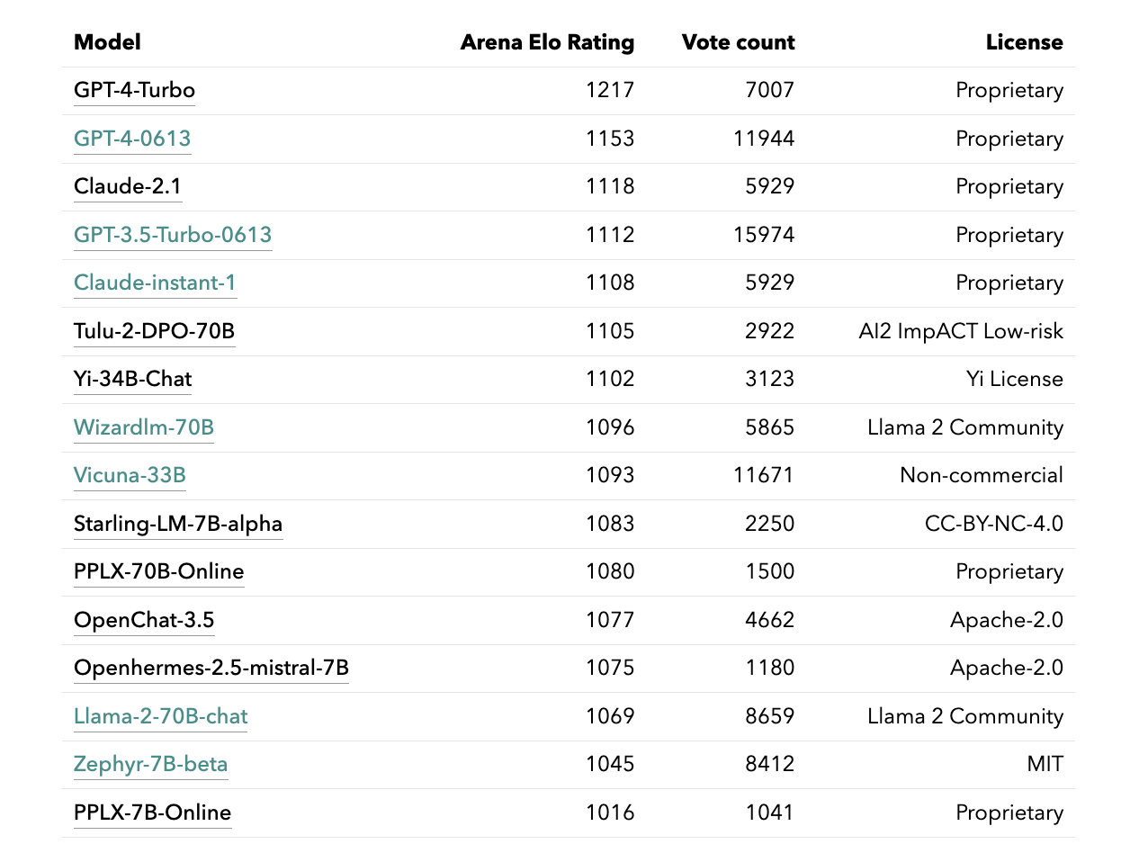Click the Llama-2-70B-chat link

coord(160,716)
